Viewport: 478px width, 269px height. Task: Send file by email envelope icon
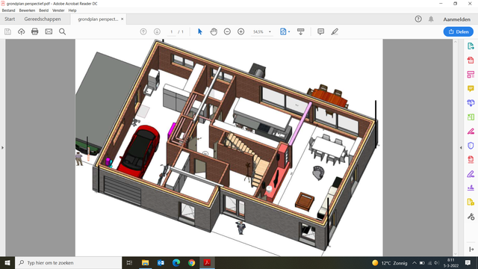pos(49,31)
